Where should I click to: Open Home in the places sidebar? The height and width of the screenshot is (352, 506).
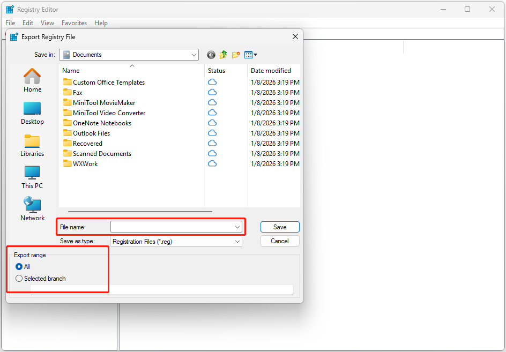[x=32, y=80]
